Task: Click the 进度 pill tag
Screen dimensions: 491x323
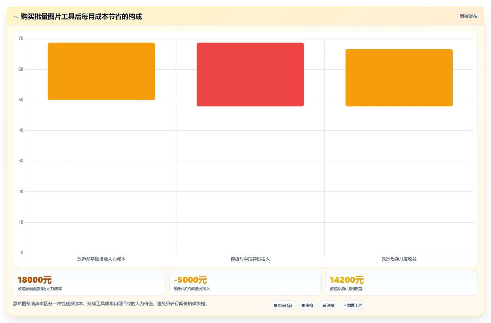Action: [328, 305]
